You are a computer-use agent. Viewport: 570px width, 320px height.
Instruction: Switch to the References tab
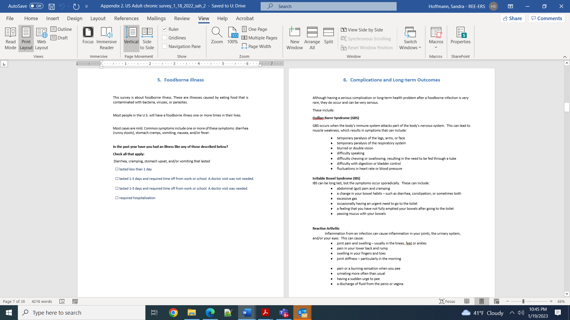(126, 18)
